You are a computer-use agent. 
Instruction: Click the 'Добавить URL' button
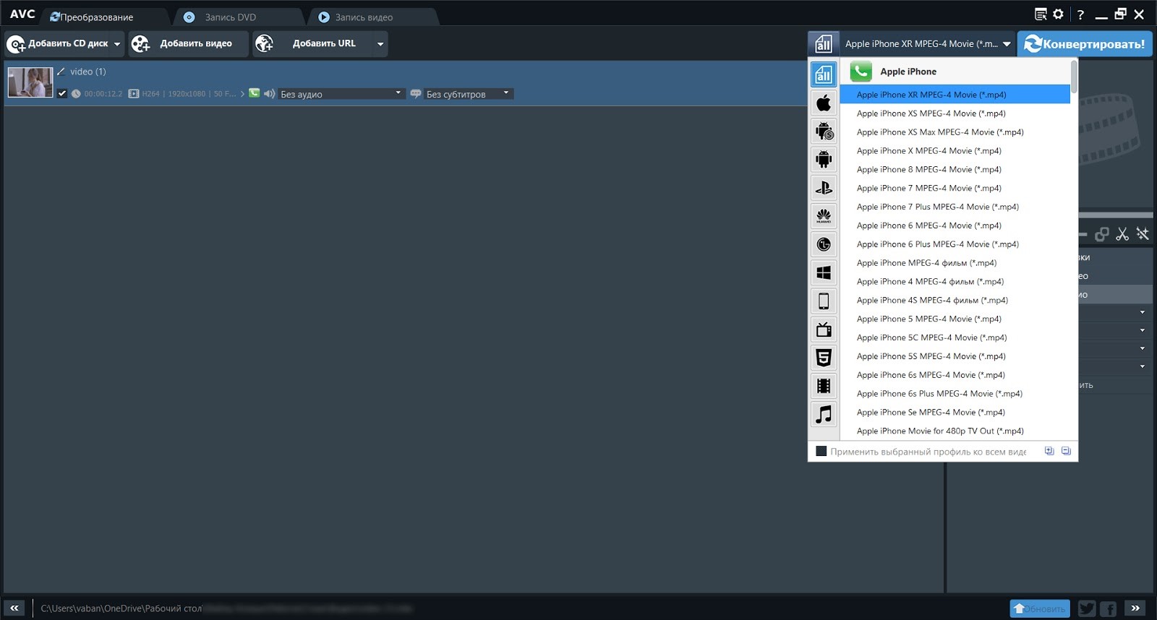pyautogui.click(x=313, y=44)
